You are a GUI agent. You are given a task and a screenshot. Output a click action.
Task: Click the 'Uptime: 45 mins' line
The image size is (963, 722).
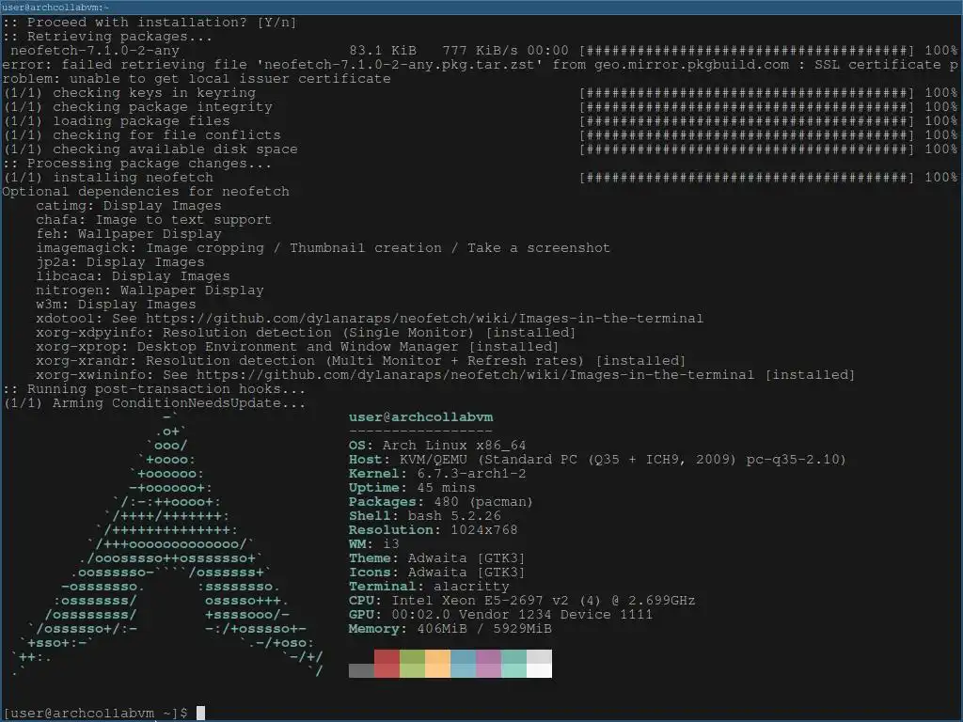tap(412, 488)
